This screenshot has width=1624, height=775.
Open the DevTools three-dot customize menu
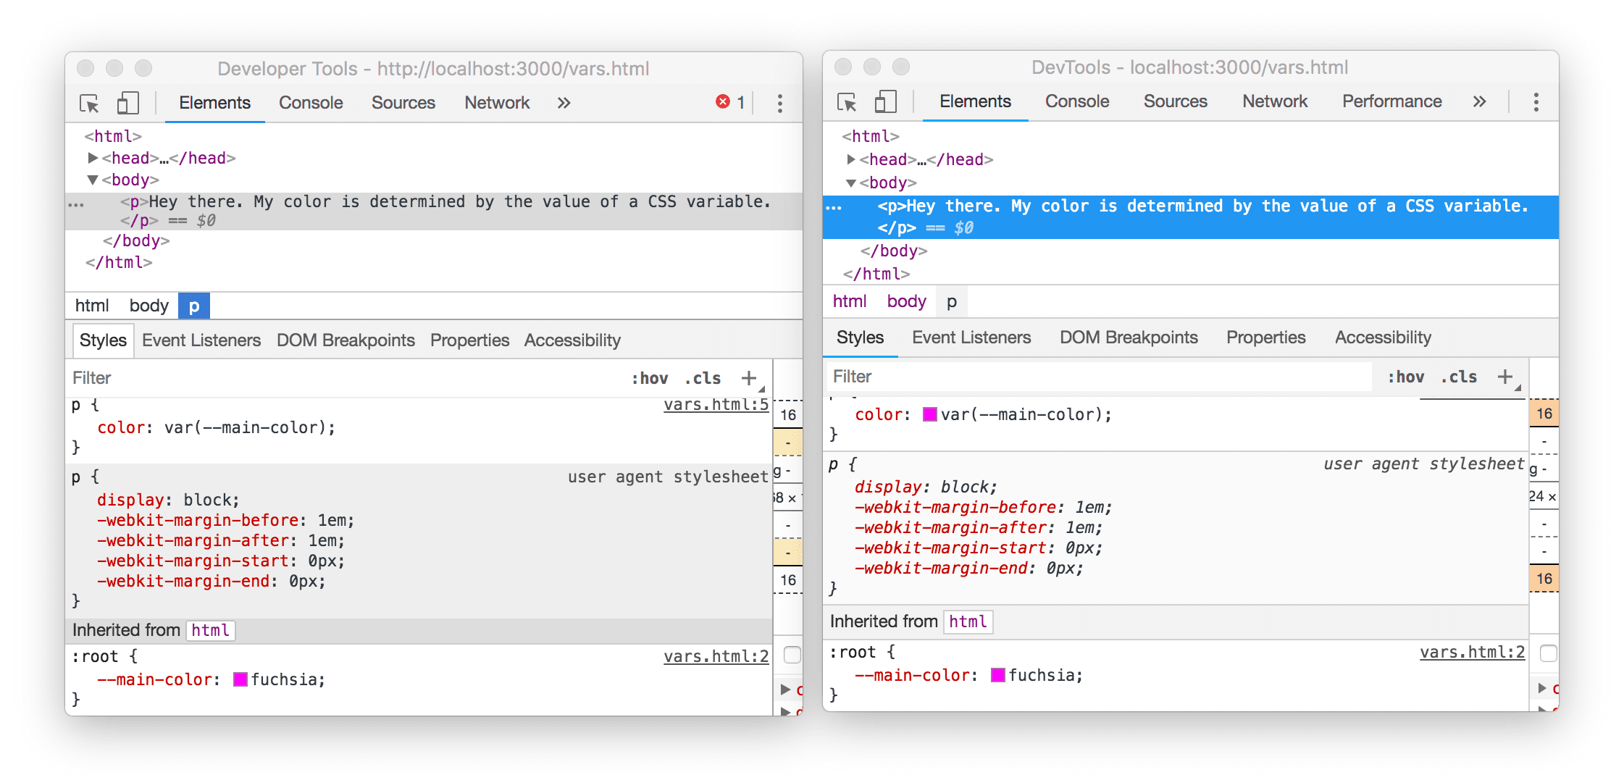click(x=780, y=104)
